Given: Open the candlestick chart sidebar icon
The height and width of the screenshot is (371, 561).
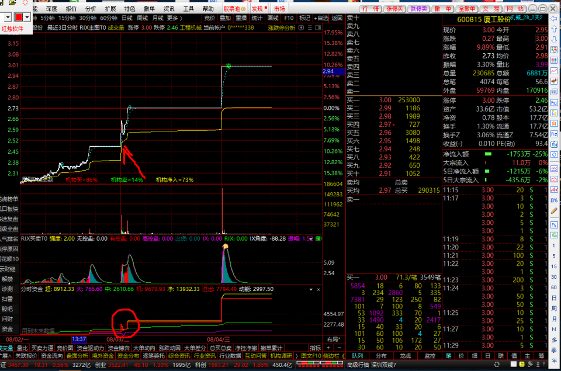Looking at the screenshot, I should (x=554, y=81).
